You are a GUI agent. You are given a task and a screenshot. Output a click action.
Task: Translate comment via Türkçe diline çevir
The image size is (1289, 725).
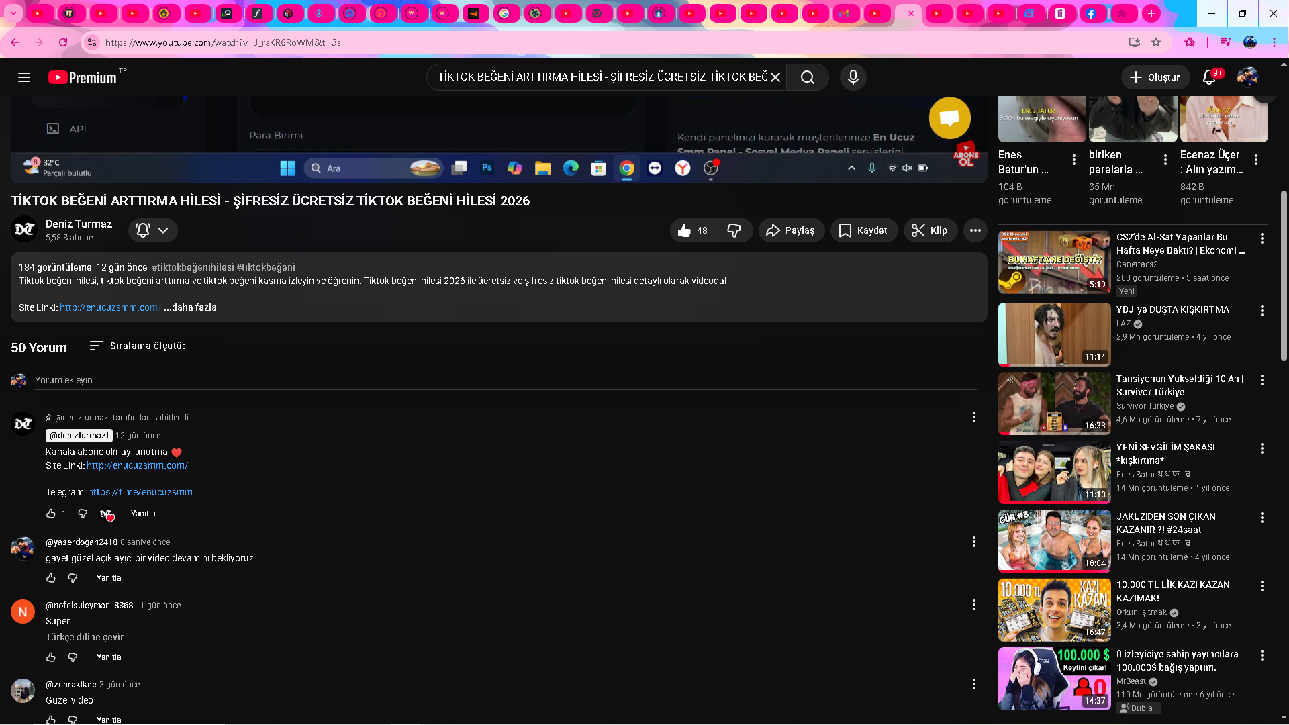point(85,637)
